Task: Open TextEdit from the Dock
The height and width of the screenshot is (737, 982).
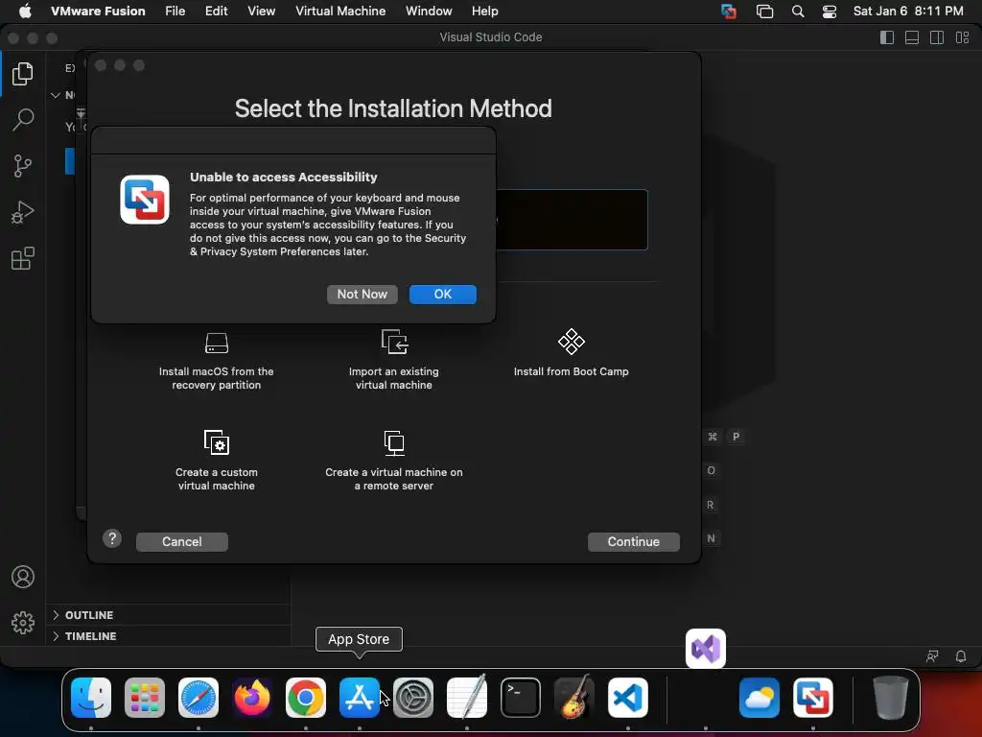Action: point(467,698)
